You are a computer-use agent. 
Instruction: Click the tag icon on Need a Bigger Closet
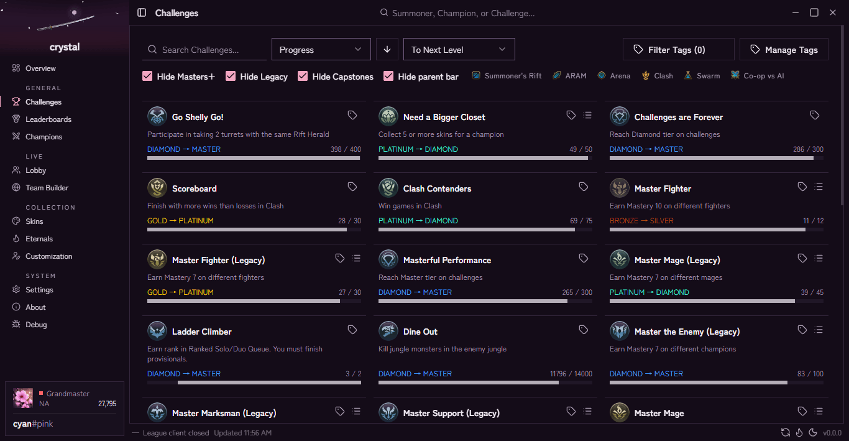571,115
